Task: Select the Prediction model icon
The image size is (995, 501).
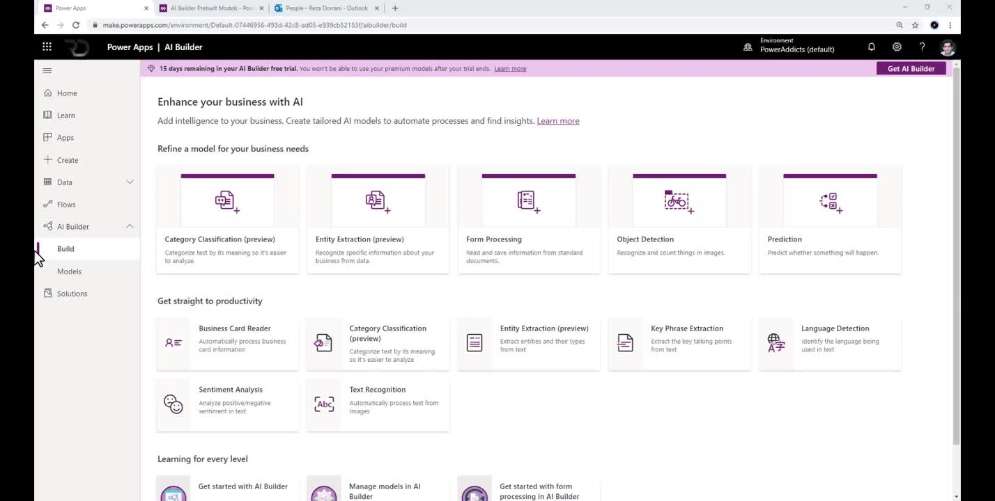Action: (x=830, y=202)
